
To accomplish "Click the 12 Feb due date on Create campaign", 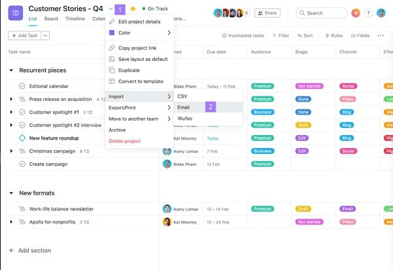I will [213, 164].
